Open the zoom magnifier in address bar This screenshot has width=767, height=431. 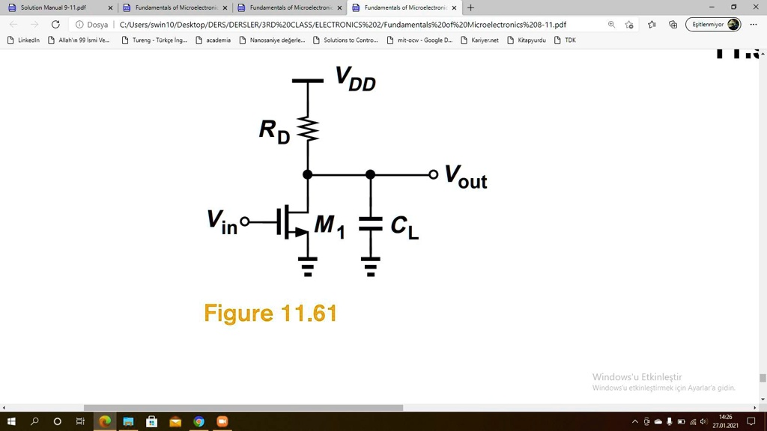pos(611,25)
